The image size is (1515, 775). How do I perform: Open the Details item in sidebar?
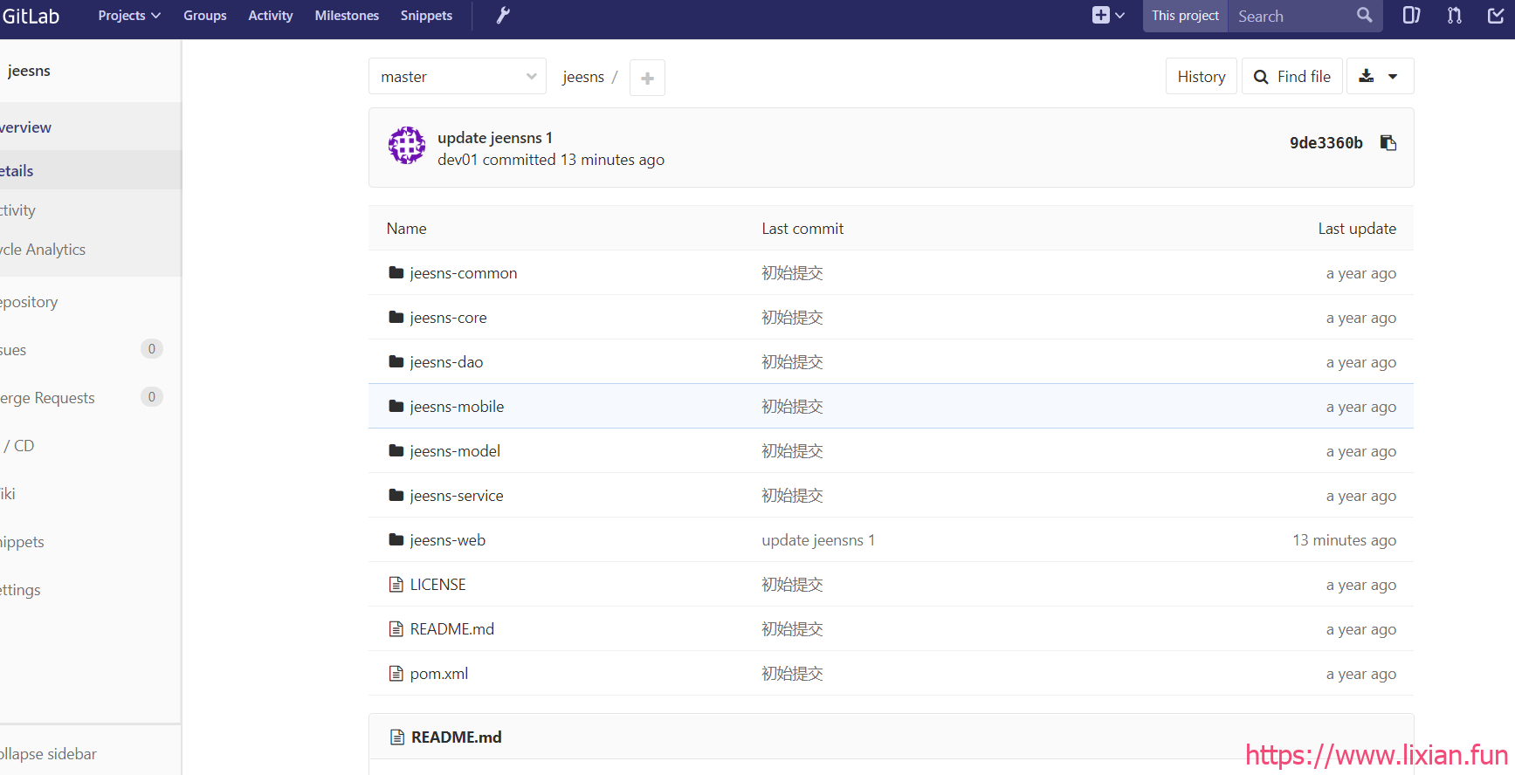point(91,171)
